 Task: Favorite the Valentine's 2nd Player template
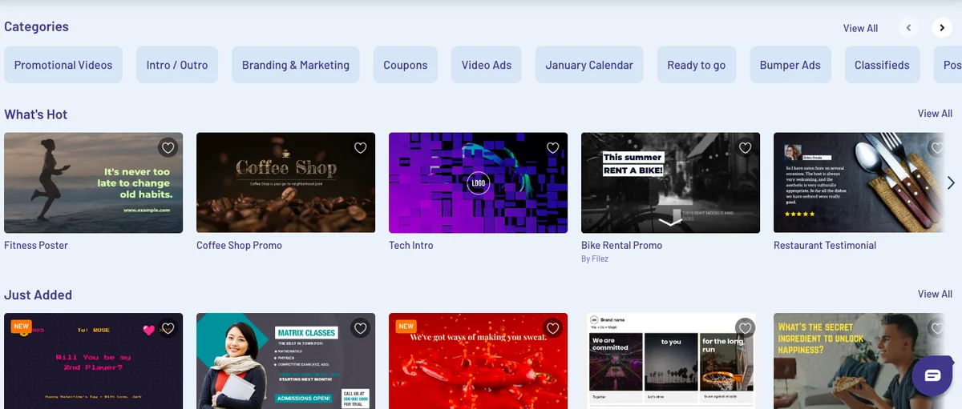[168, 328]
